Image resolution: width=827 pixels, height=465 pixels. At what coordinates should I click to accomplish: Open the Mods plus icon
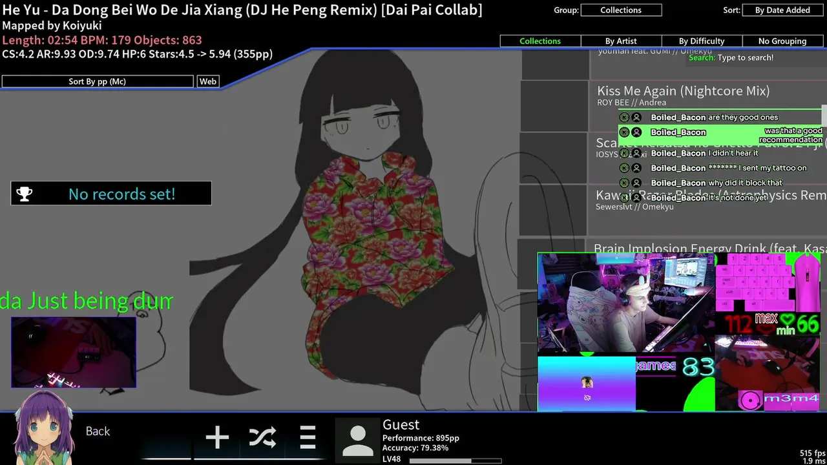tap(217, 437)
